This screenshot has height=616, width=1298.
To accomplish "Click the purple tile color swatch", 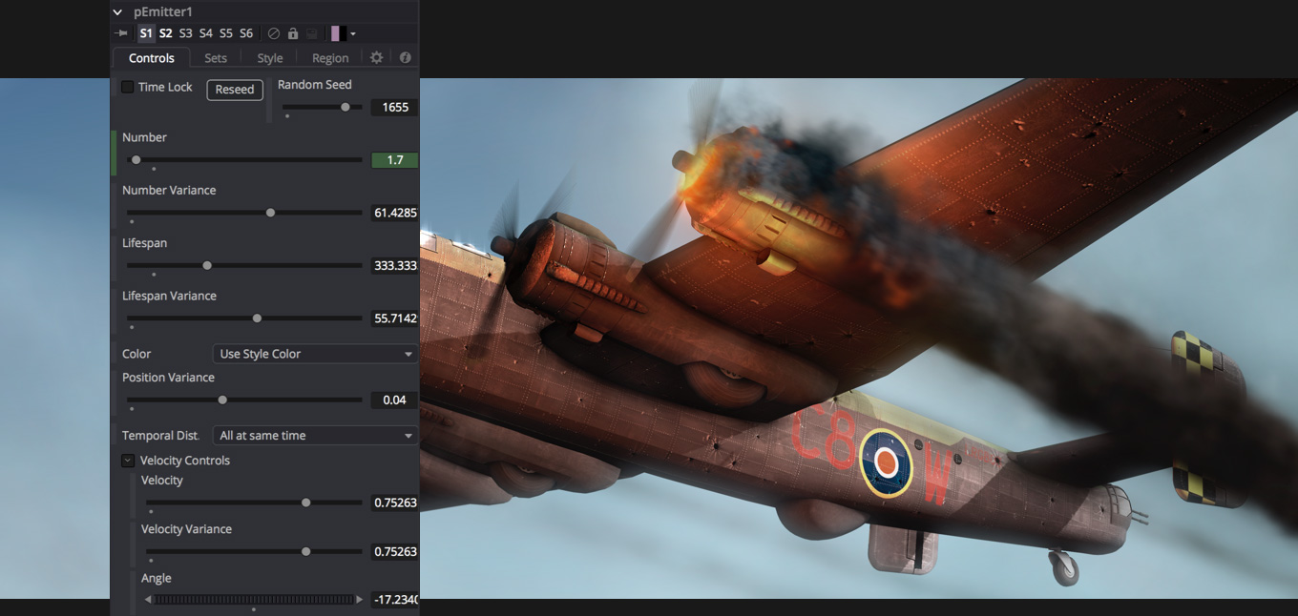I will pos(335,33).
